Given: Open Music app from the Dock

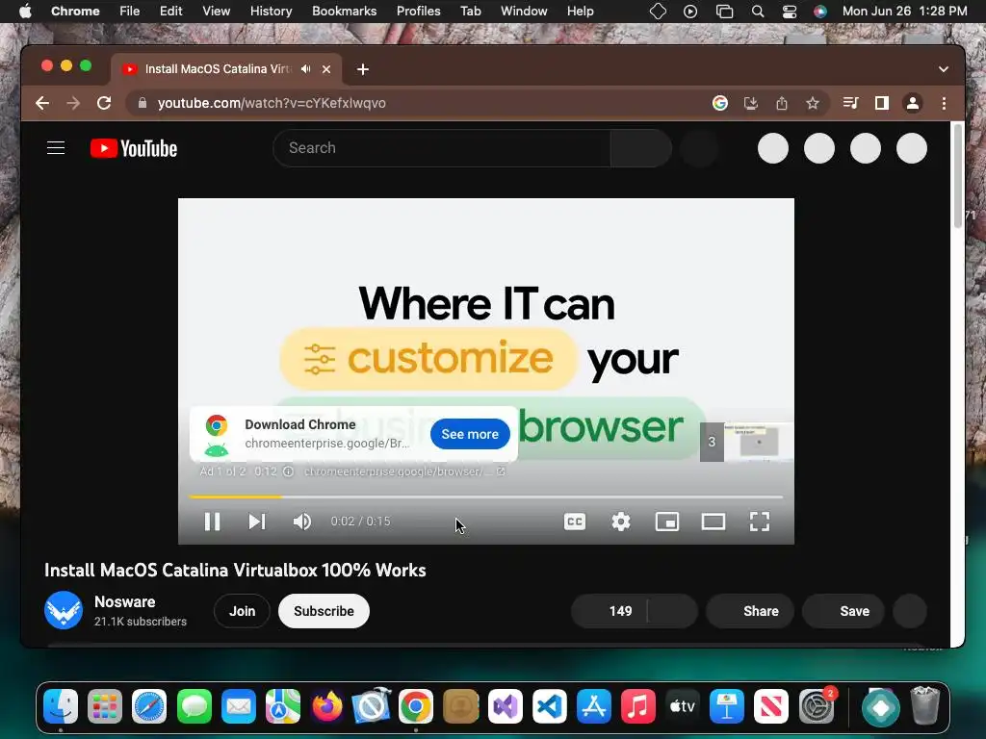Looking at the screenshot, I should (638, 706).
